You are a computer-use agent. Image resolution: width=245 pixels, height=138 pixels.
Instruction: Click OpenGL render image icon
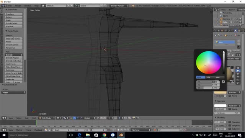point(134,118)
